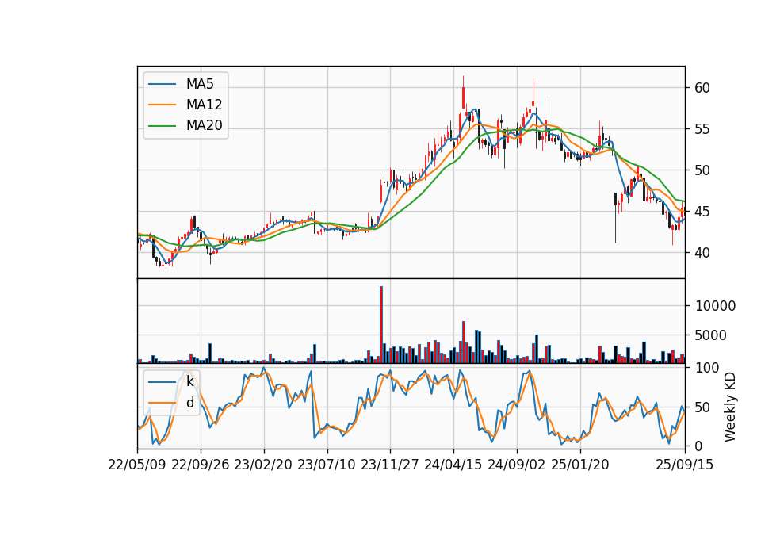
Task: Click the KD axis label 0
Action: (698, 446)
